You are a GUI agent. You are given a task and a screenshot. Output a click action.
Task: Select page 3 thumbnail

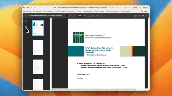coord(38,67)
